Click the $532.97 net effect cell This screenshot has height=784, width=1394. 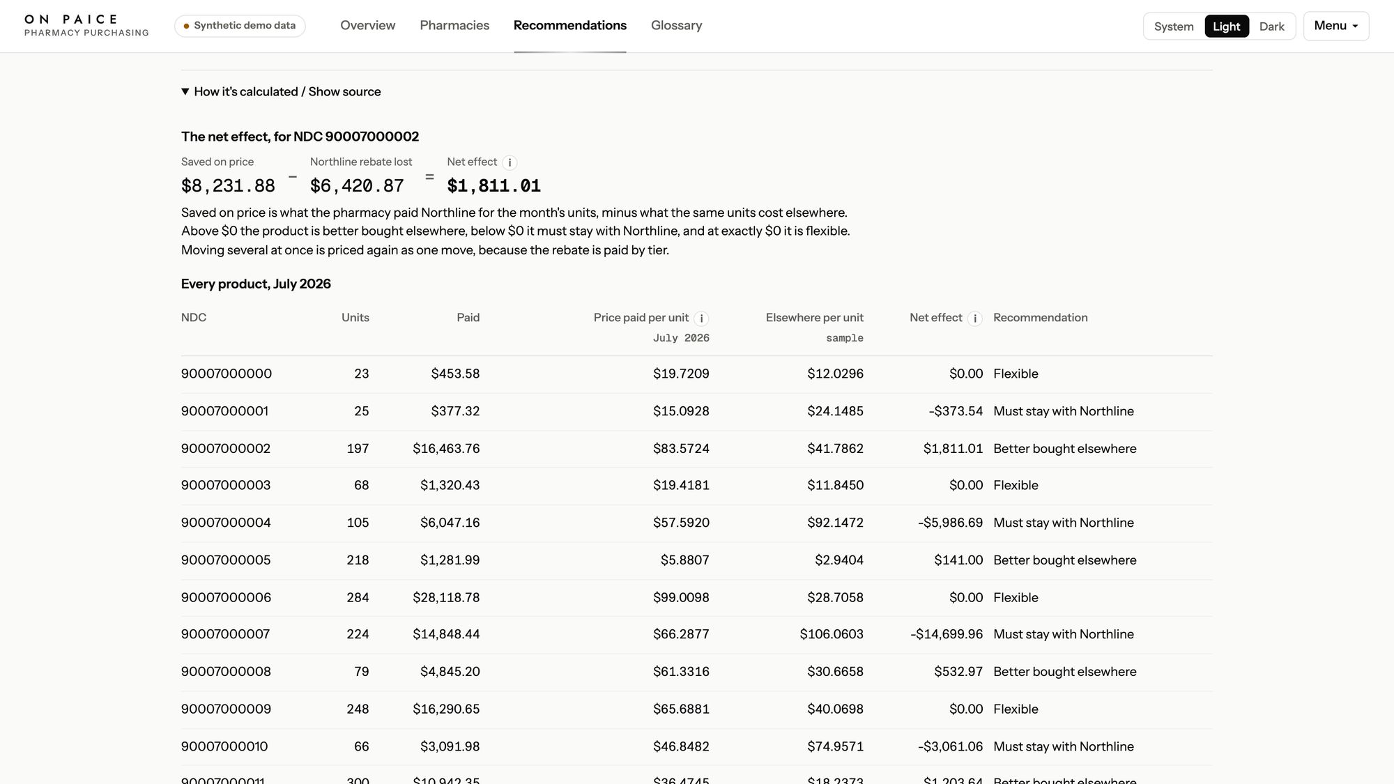[958, 672]
